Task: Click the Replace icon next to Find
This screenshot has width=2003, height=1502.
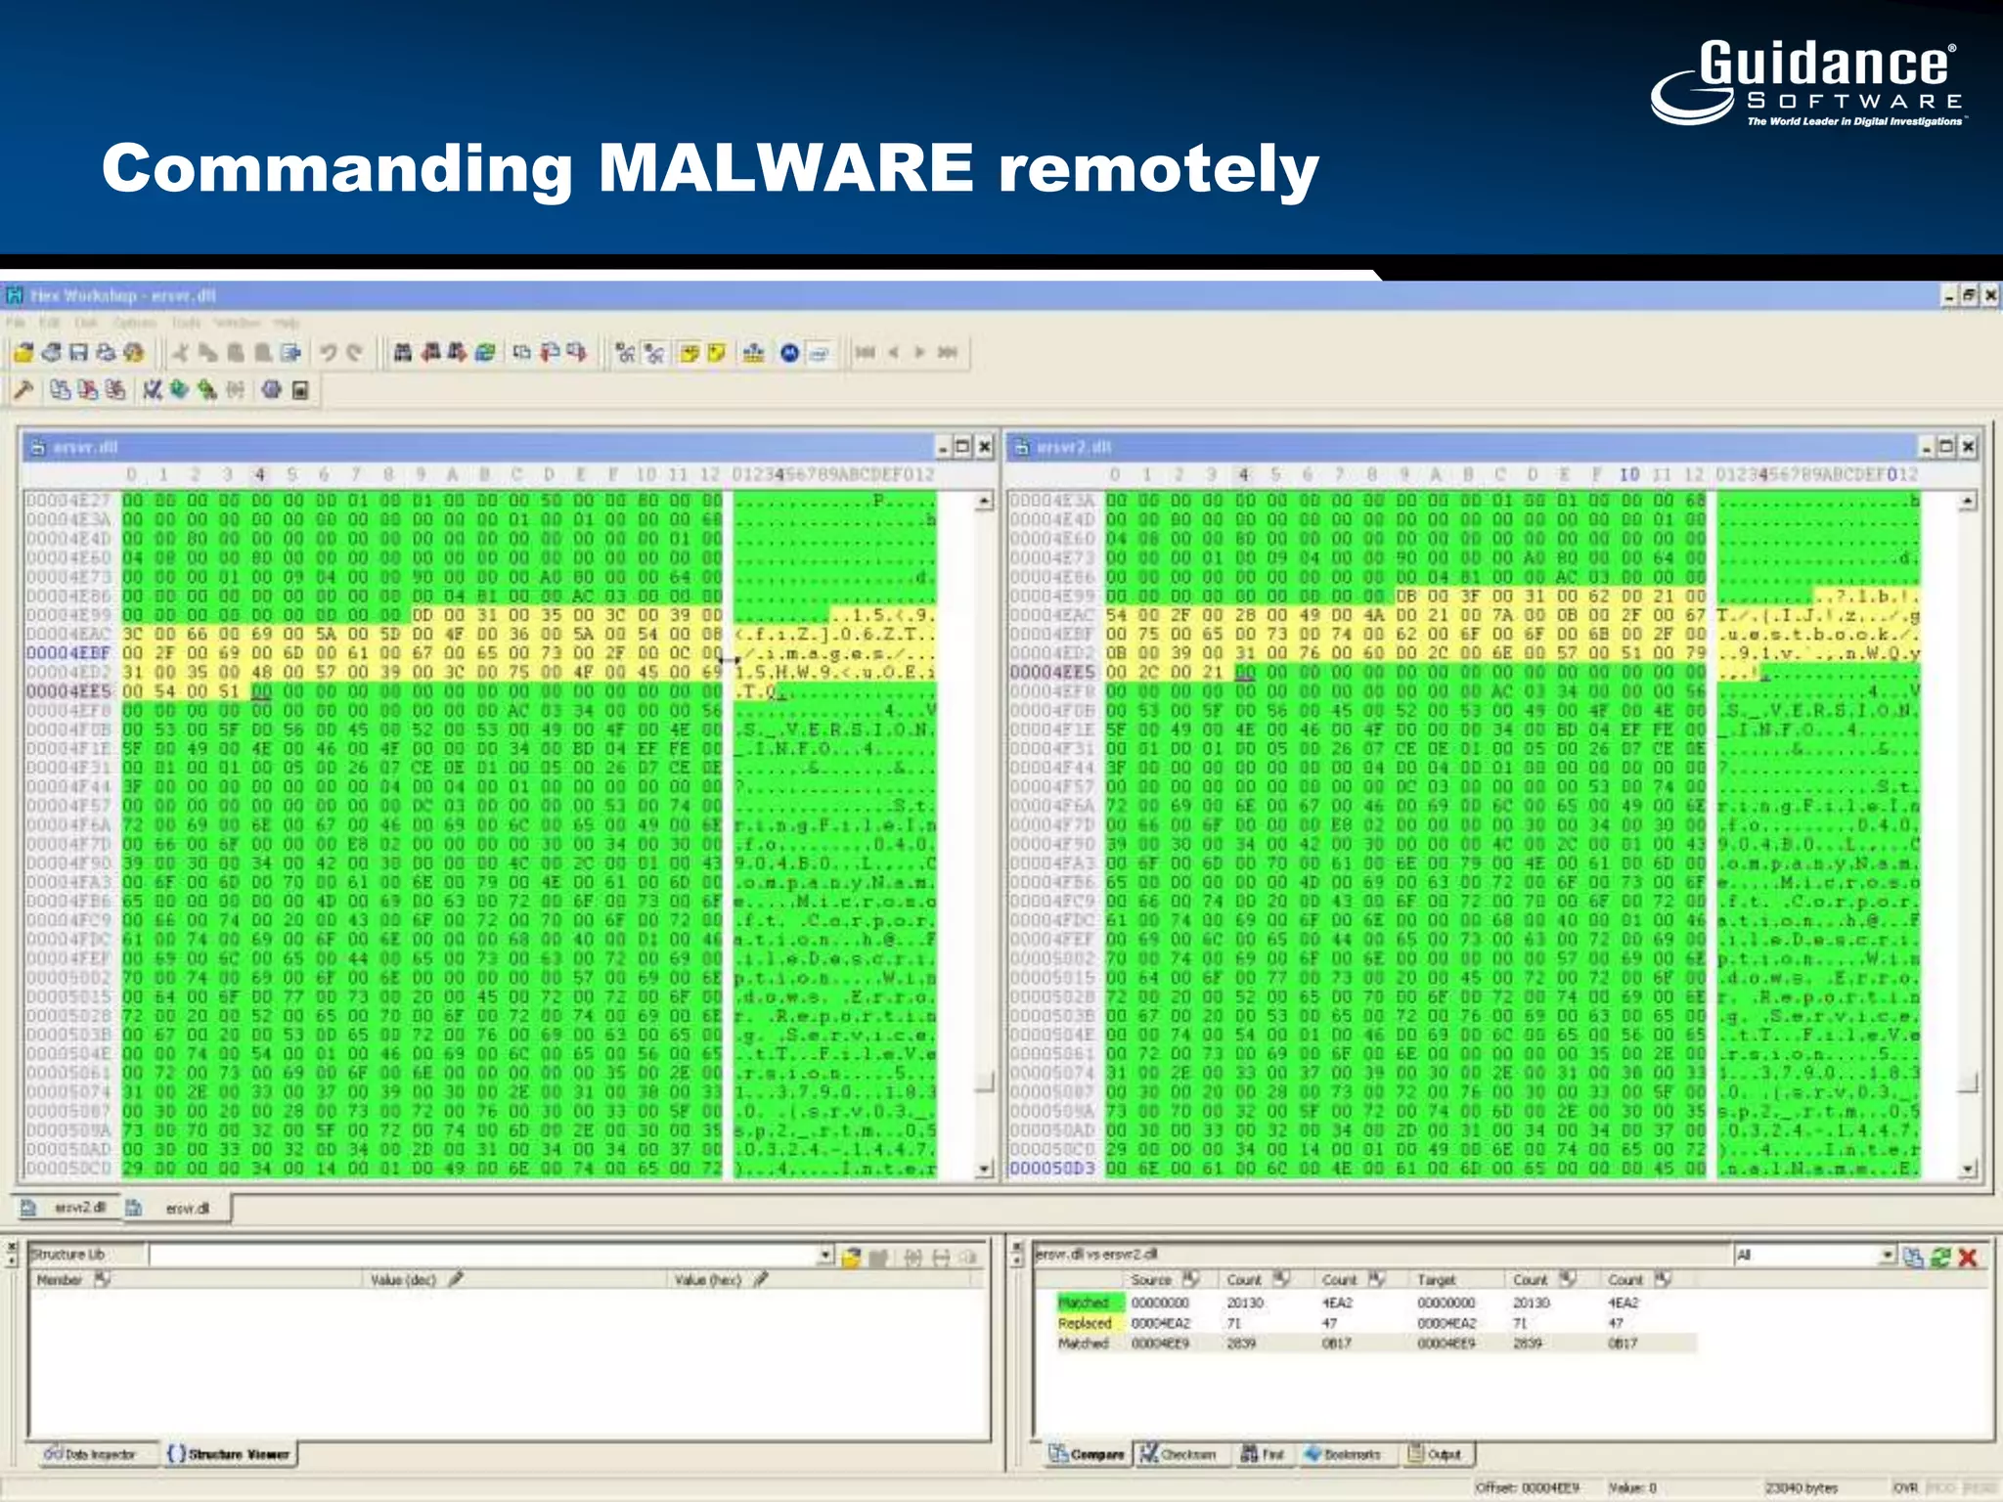Action: [x=430, y=352]
